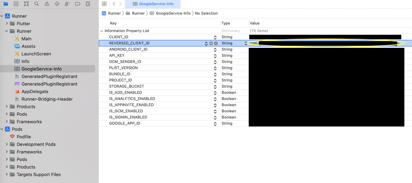Go forward with the right arrow
This screenshot has height=183, width=412.
[120, 4]
